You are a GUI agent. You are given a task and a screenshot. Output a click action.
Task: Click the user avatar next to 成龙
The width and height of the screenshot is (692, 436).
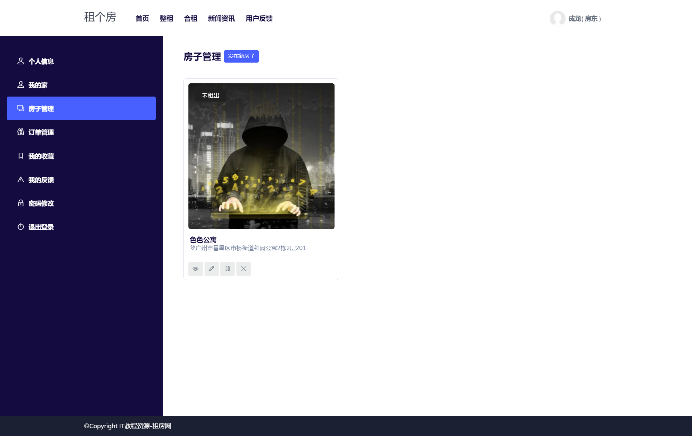click(x=557, y=18)
